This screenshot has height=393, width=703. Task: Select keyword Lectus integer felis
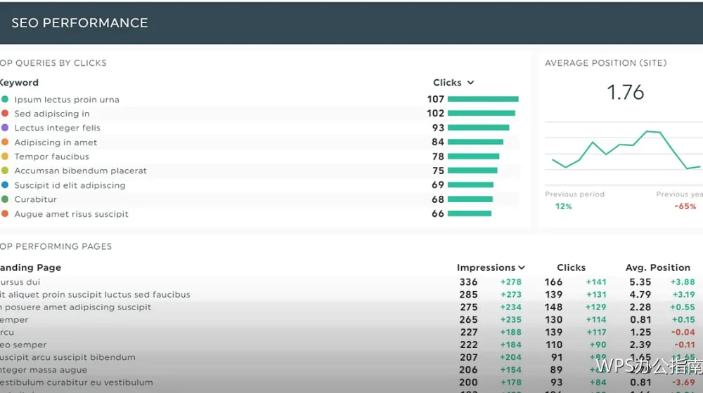[58, 128]
